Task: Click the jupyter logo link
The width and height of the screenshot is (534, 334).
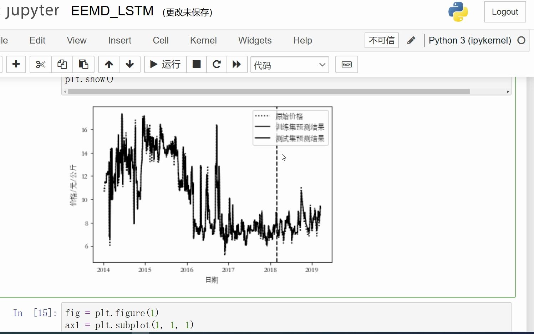Action: 31,11
